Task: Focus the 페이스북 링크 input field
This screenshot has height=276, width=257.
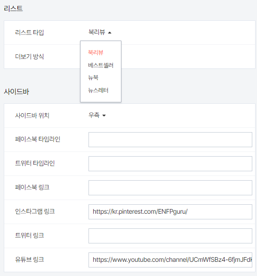Action: tap(170, 188)
